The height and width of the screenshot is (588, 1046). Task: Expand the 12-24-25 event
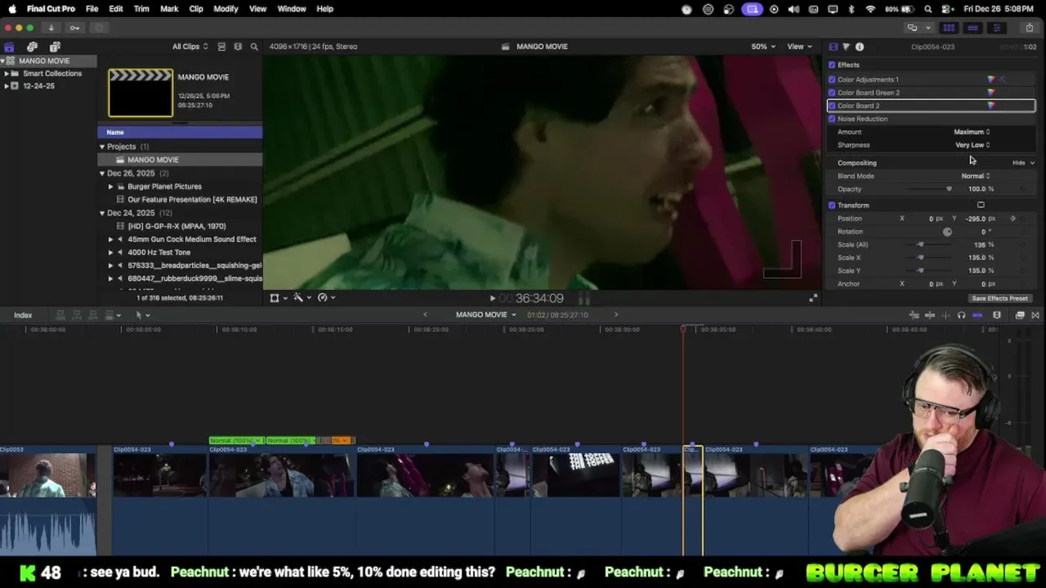tap(7, 86)
